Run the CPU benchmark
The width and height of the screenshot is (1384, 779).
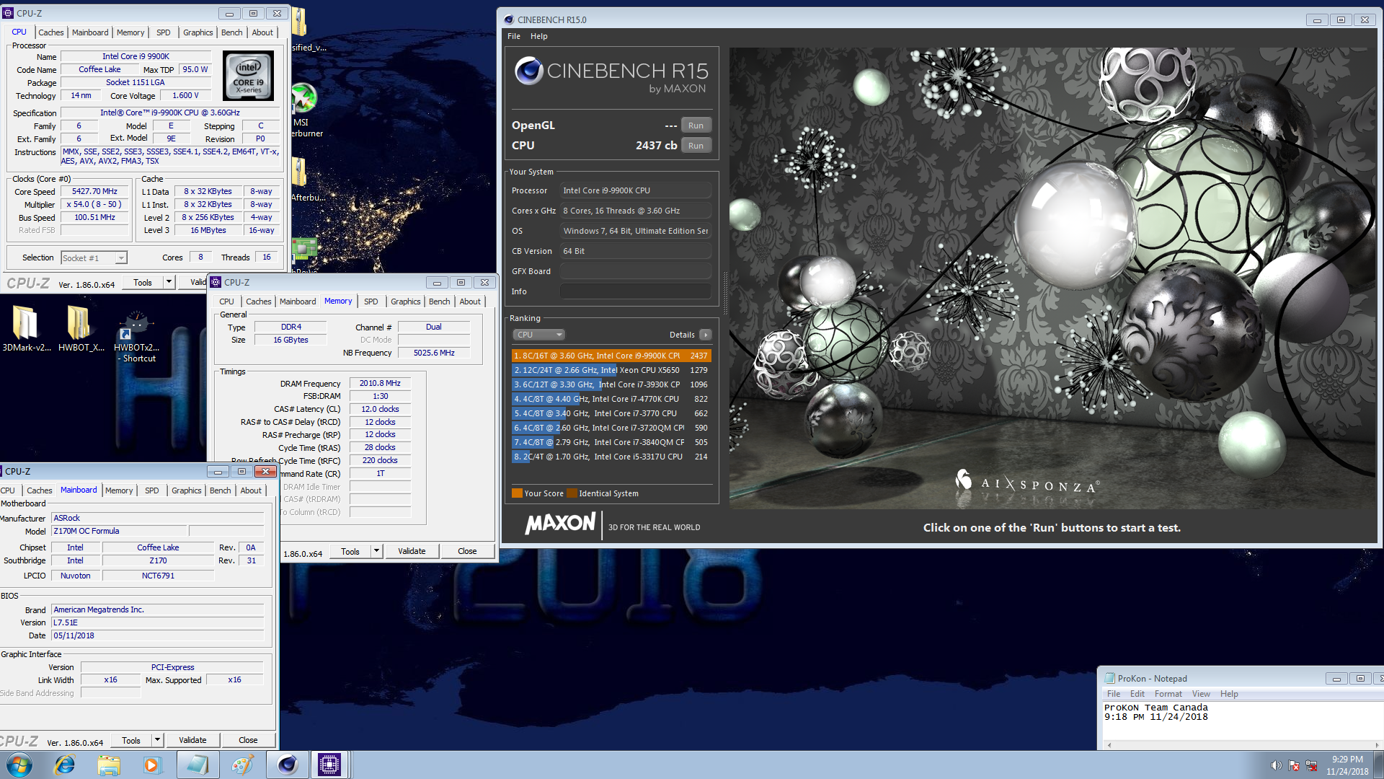(x=696, y=146)
